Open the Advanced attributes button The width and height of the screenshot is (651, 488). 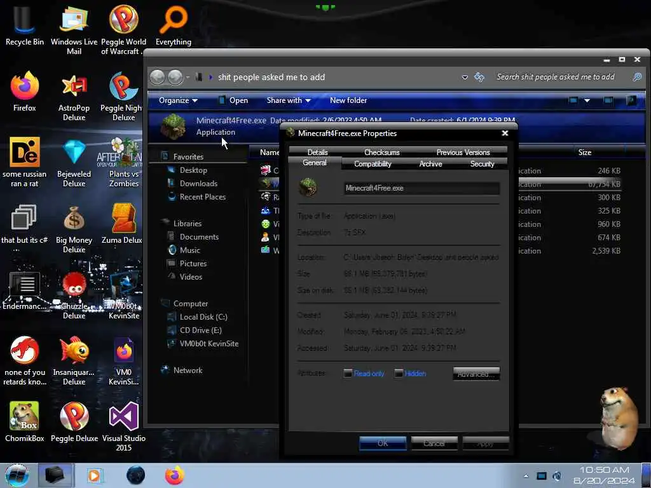click(476, 374)
